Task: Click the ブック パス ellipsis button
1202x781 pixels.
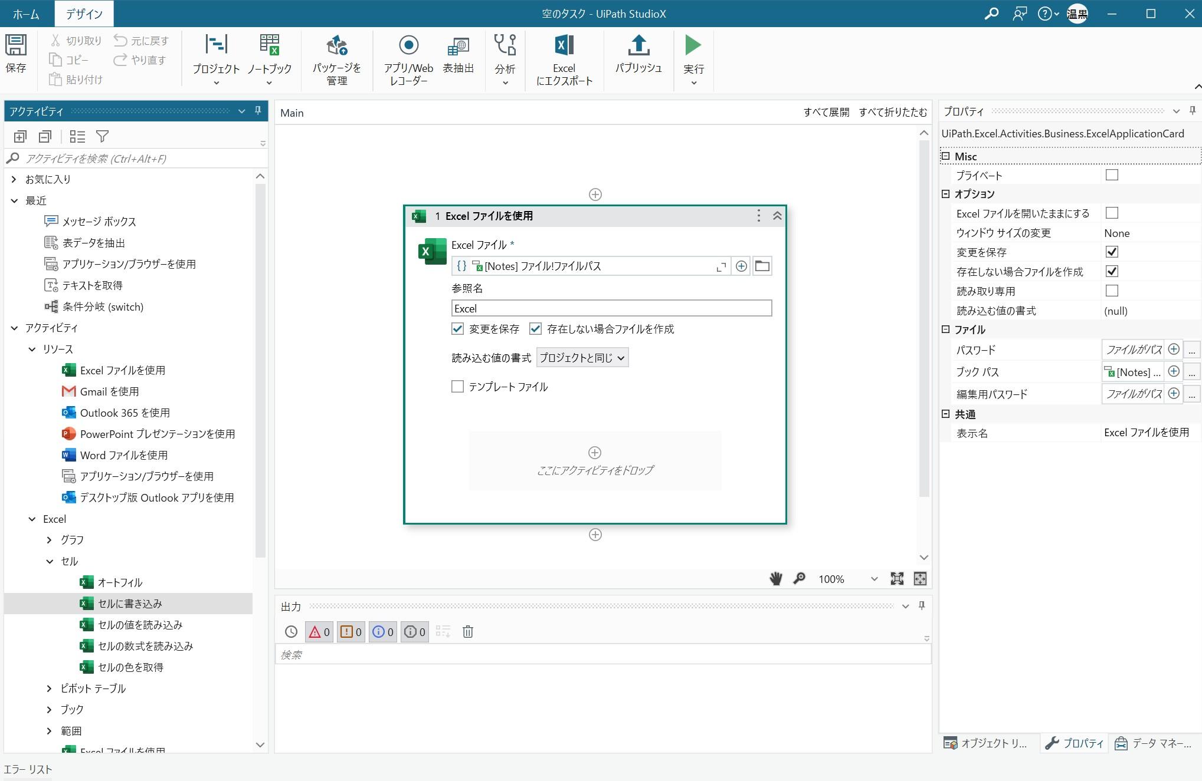Action: (x=1191, y=372)
